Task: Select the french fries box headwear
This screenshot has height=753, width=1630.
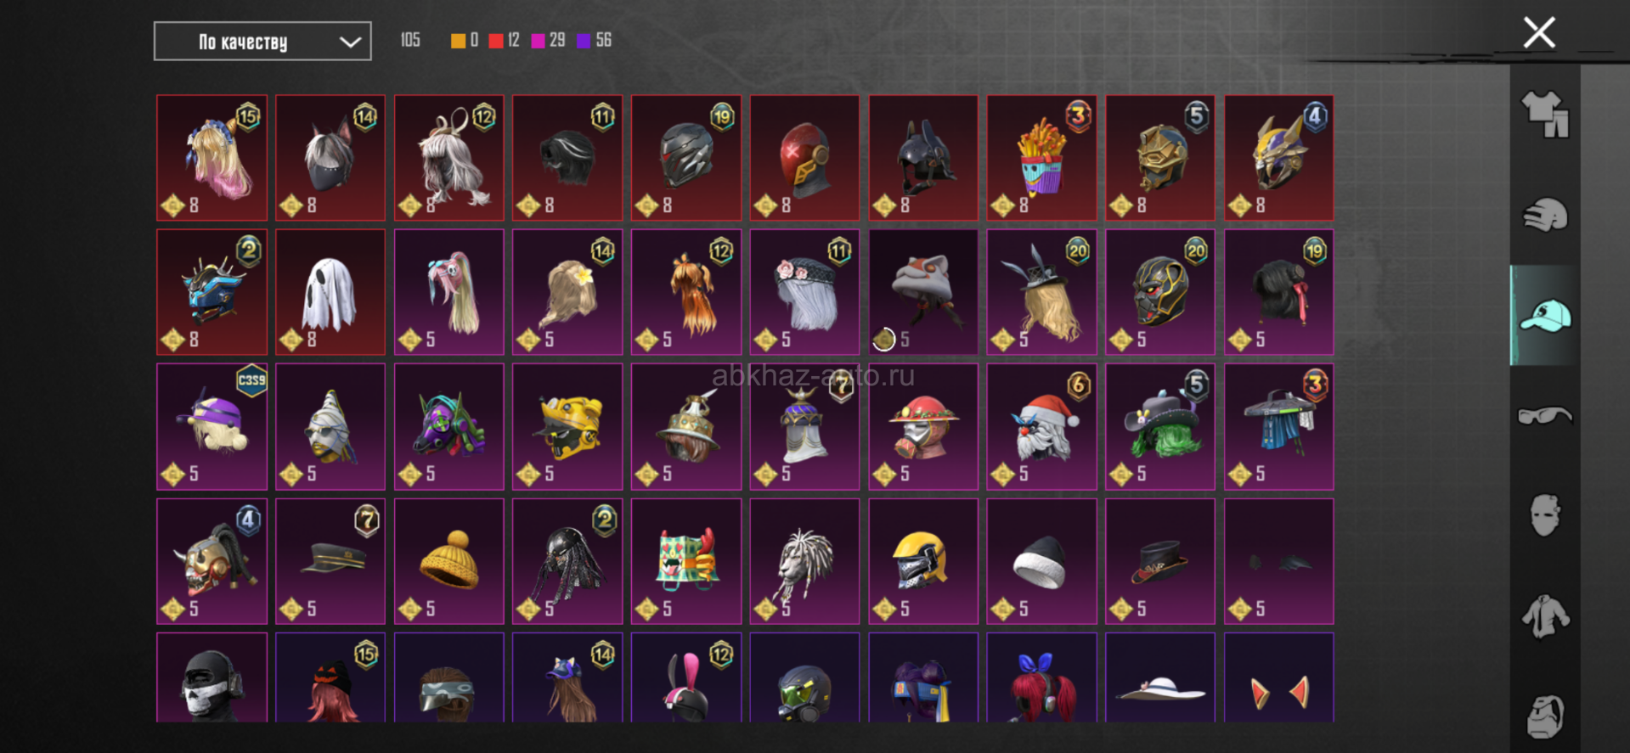Action: (x=1041, y=158)
